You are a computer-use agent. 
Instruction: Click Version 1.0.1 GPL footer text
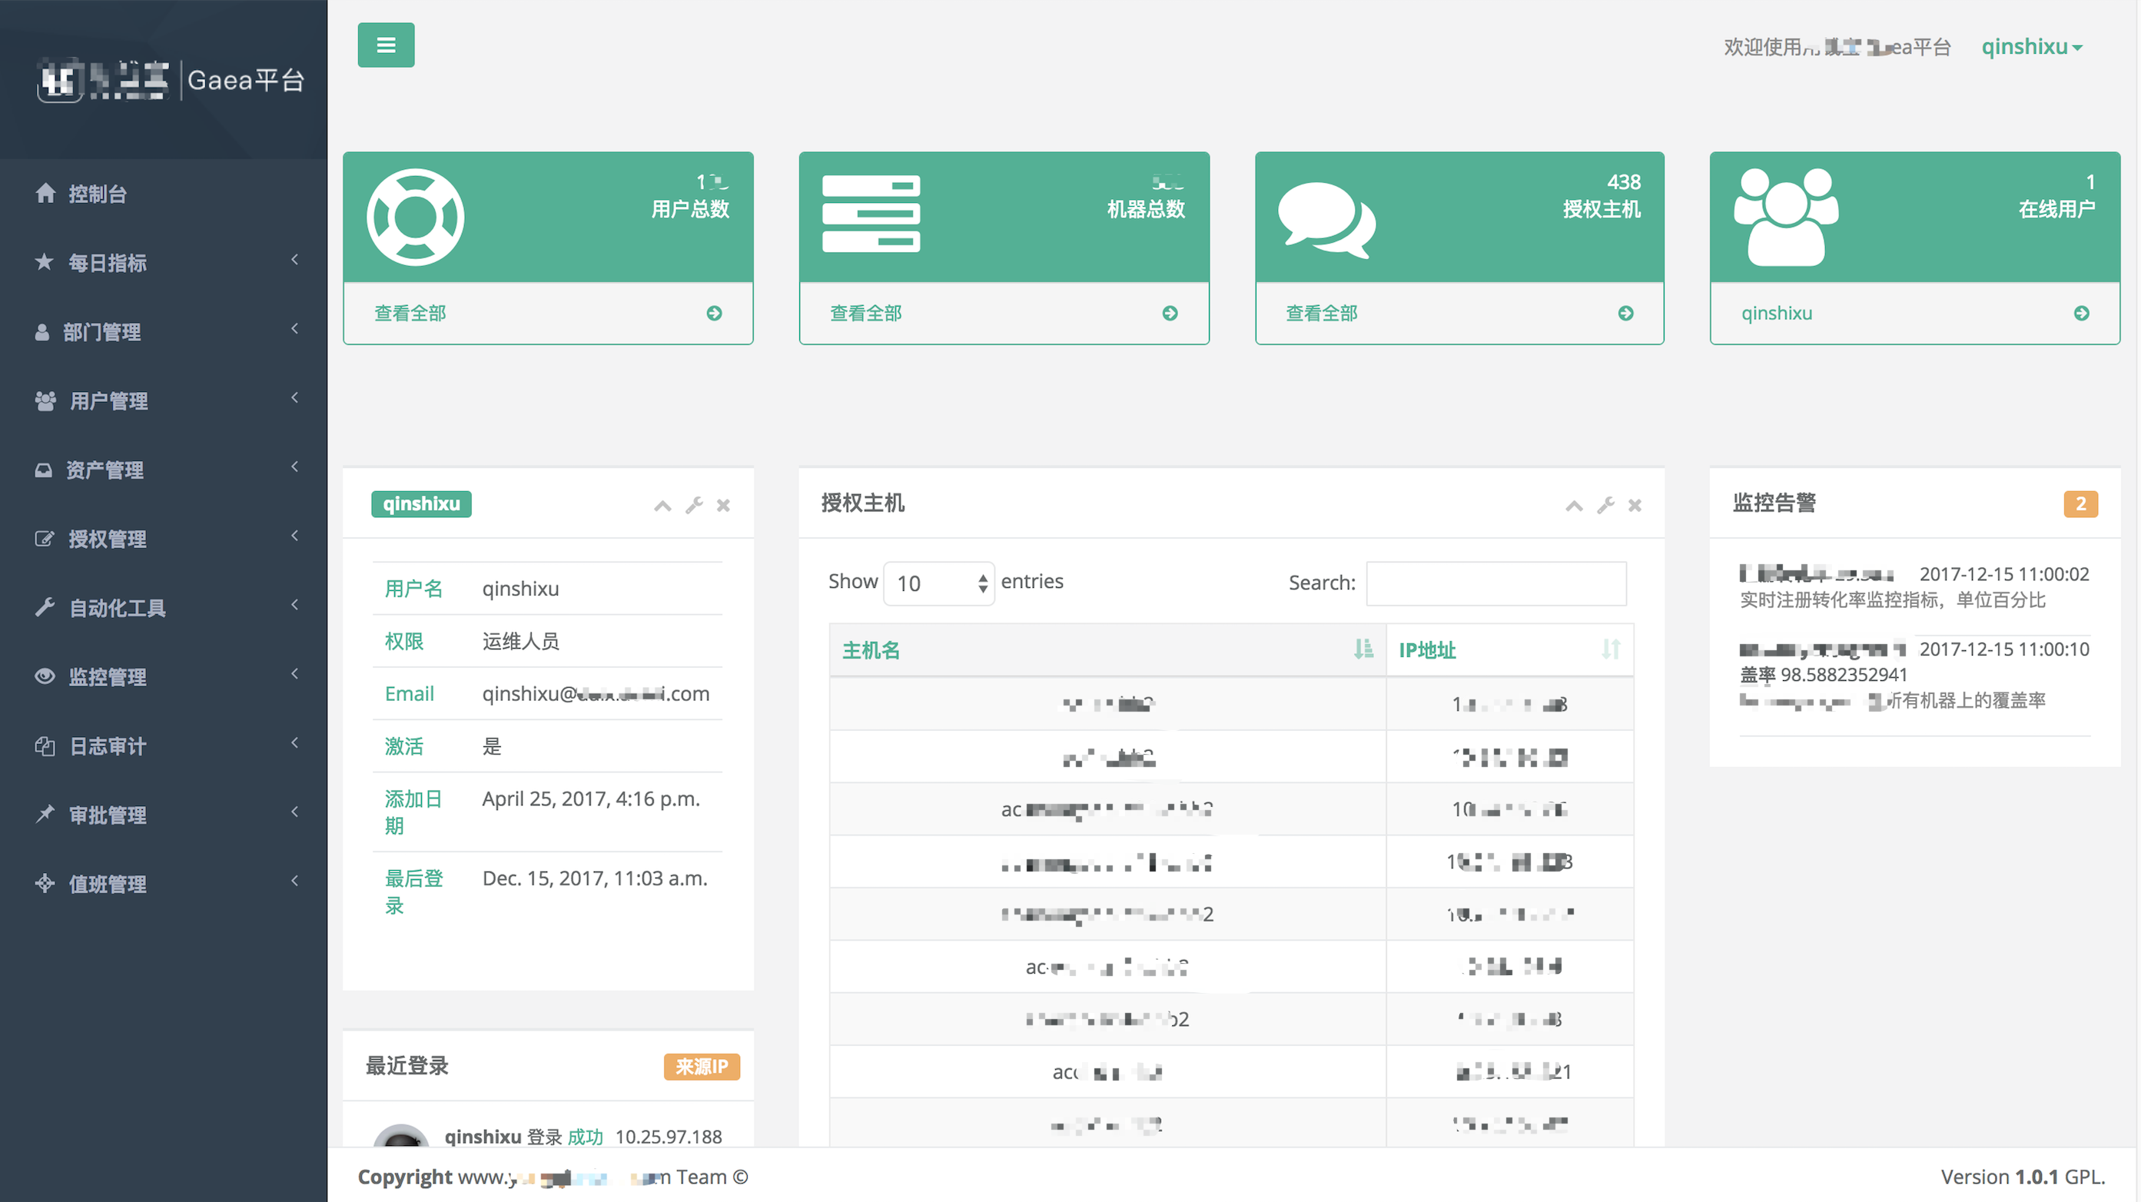2022,1177
